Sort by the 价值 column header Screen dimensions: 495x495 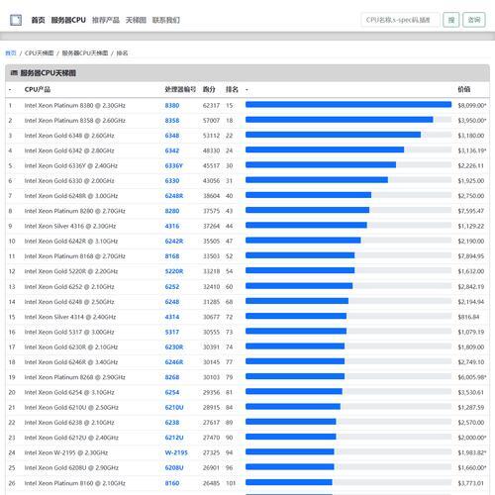(463, 89)
